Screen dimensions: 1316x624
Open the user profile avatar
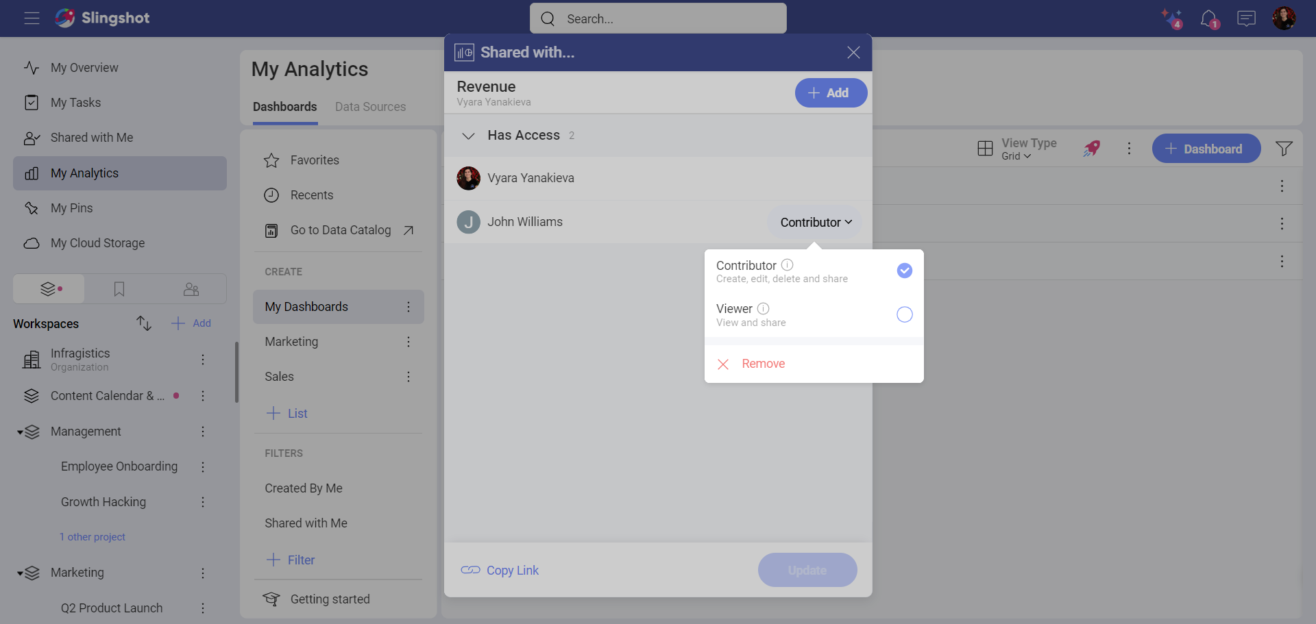tap(1284, 18)
